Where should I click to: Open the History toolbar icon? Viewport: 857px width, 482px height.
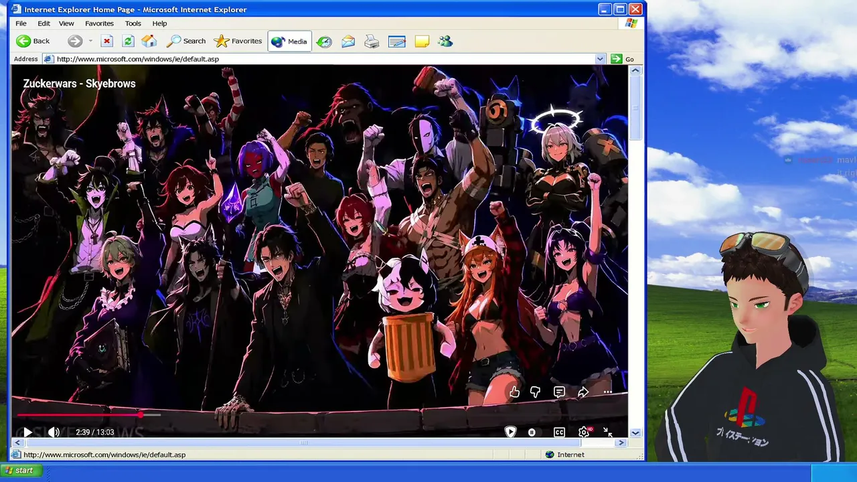click(324, 42)
